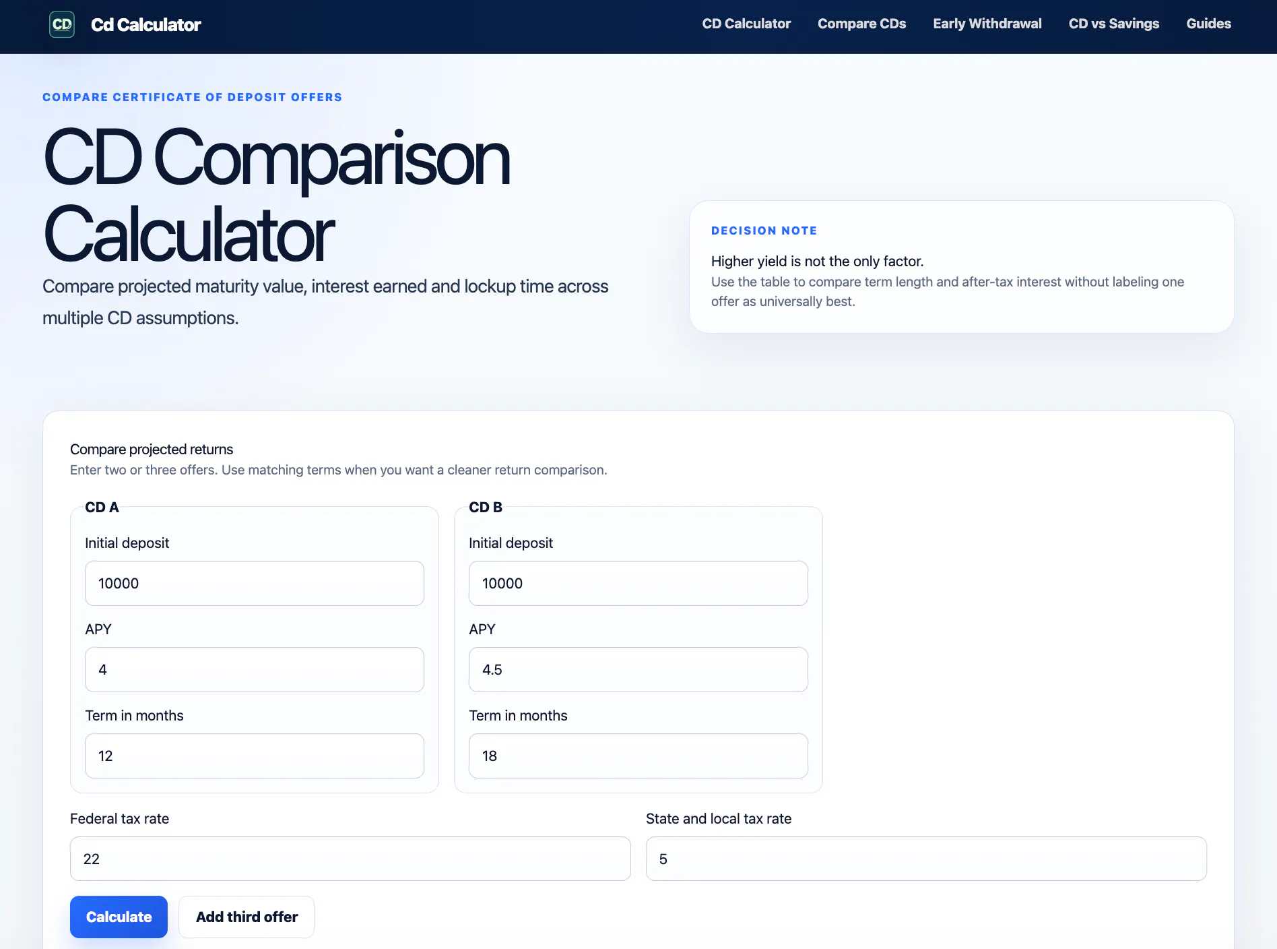Click the 'CD Comparison Calculator' page title
Screen dimensions: 1277x949
(276, 195)
